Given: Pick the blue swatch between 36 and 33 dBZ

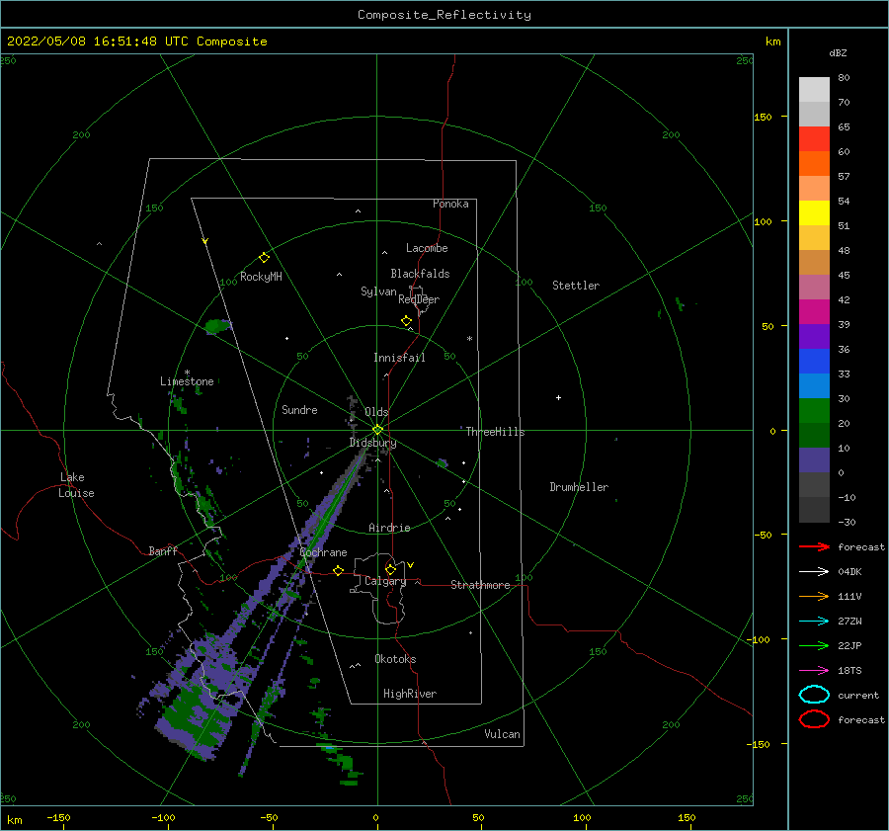Looking at the screenshot, I should point(814,362).
